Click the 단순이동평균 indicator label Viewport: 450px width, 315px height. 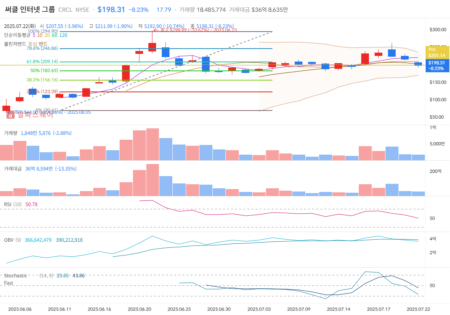[x=17, y=35]
